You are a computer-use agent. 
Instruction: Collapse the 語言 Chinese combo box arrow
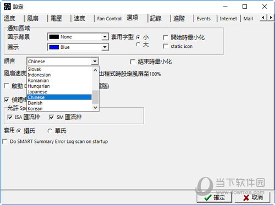click(x=95, y=61)
